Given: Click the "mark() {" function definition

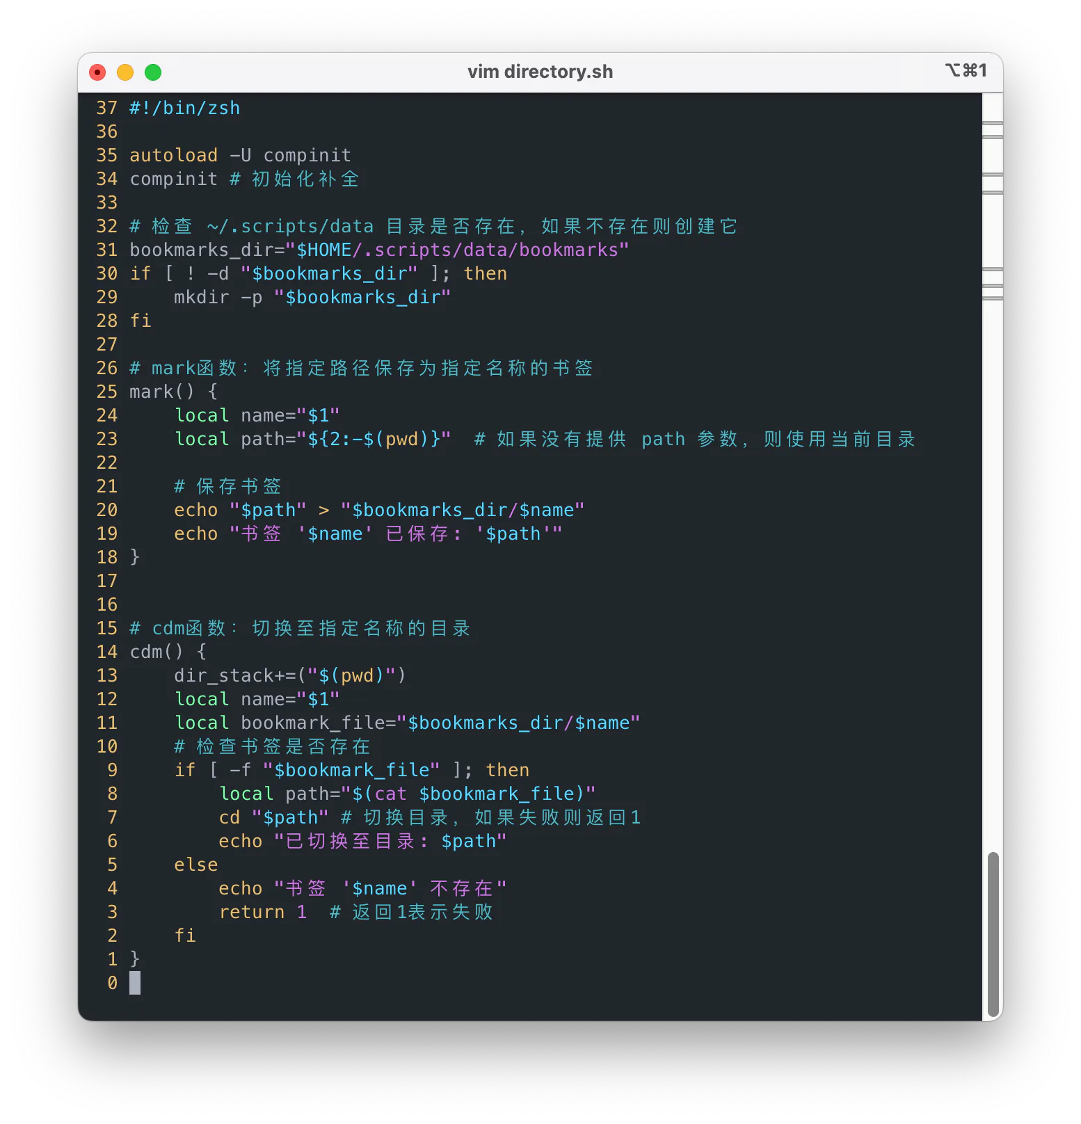Looking at the screenshot, I should [174, 392].
